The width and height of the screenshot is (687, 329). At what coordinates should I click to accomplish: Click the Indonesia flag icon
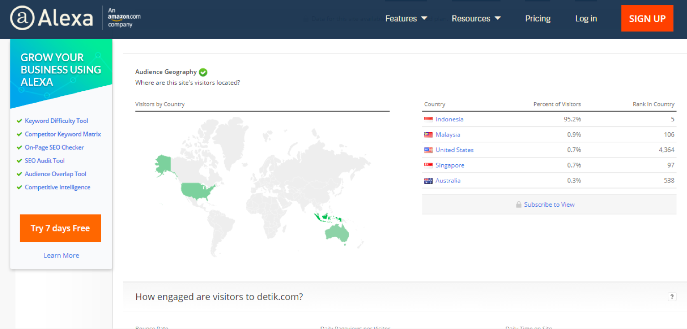(428, 120)
